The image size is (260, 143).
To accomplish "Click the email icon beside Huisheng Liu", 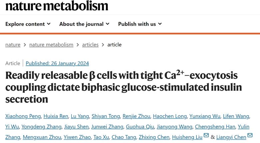I will click(x=206, y=135).
